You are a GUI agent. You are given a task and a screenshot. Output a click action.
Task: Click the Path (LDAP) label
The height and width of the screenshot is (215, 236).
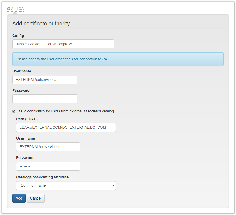27,119
